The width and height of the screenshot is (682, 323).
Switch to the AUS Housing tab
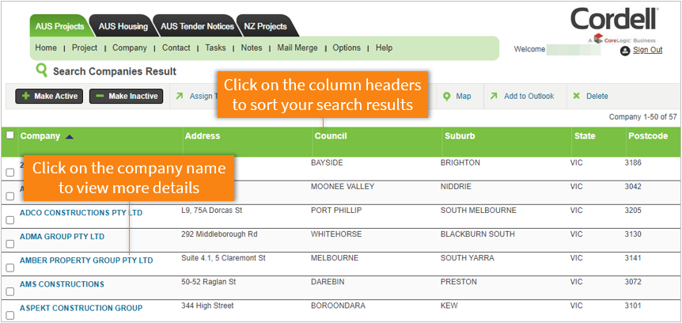tap(123, 26)
